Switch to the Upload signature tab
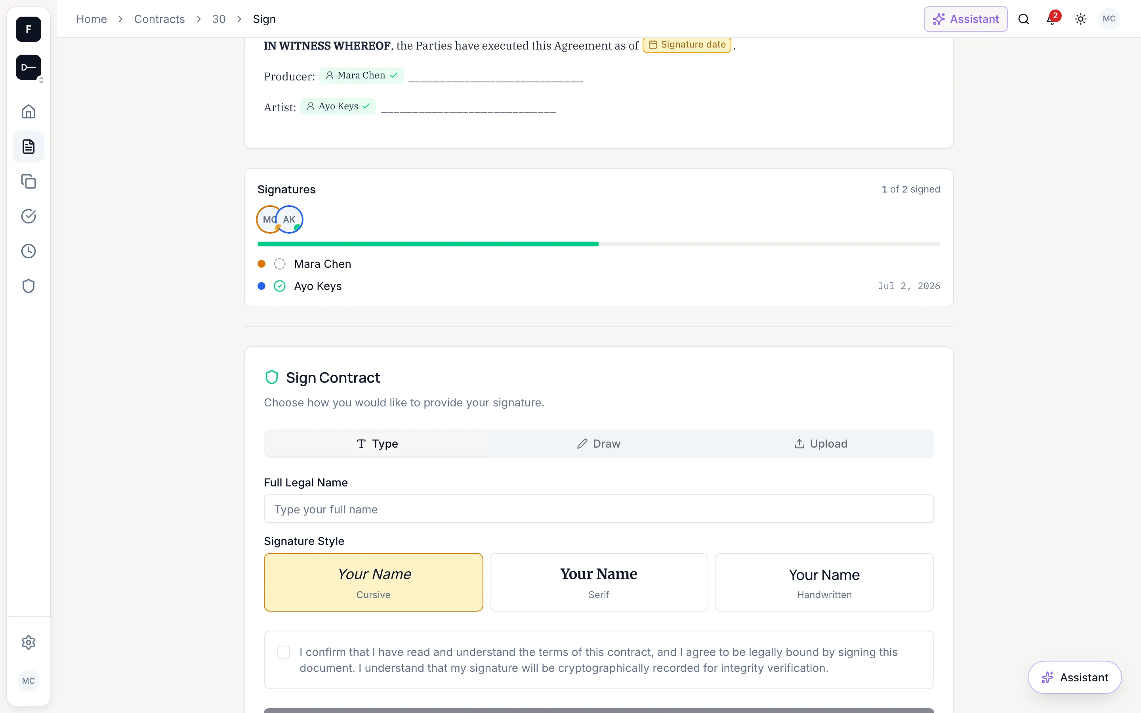Viewport: 1141px width, 713px height. (821, 444)
